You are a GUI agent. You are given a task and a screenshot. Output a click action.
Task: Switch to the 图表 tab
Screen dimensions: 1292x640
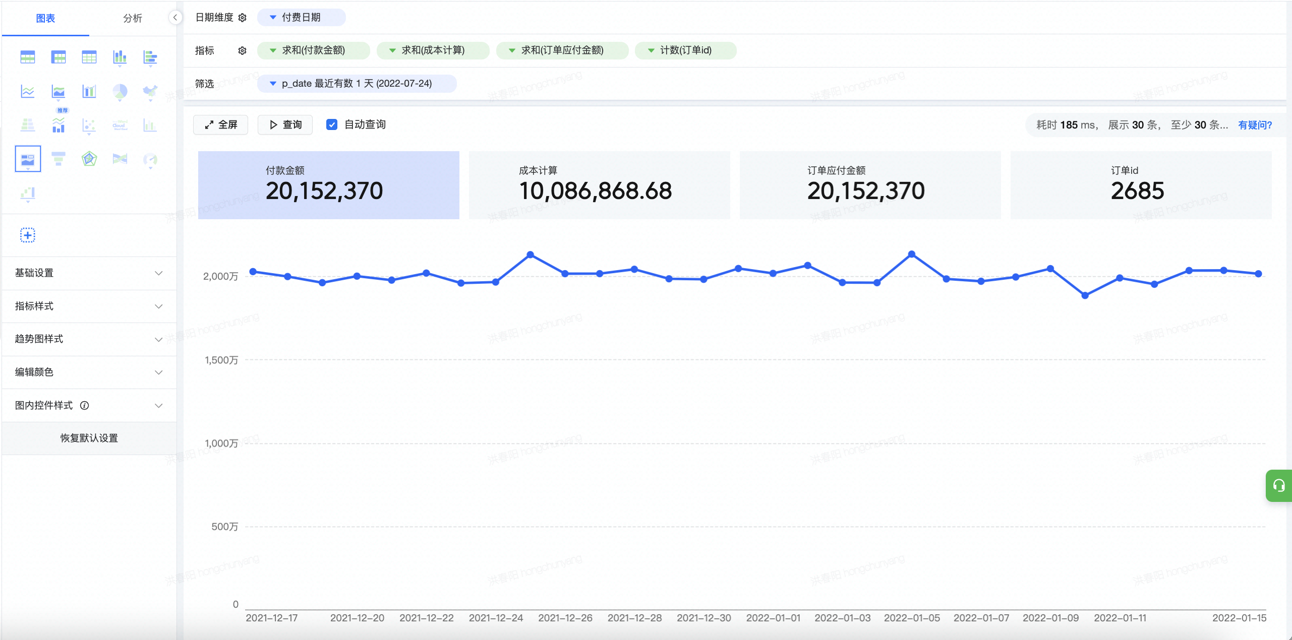(45, 18)
